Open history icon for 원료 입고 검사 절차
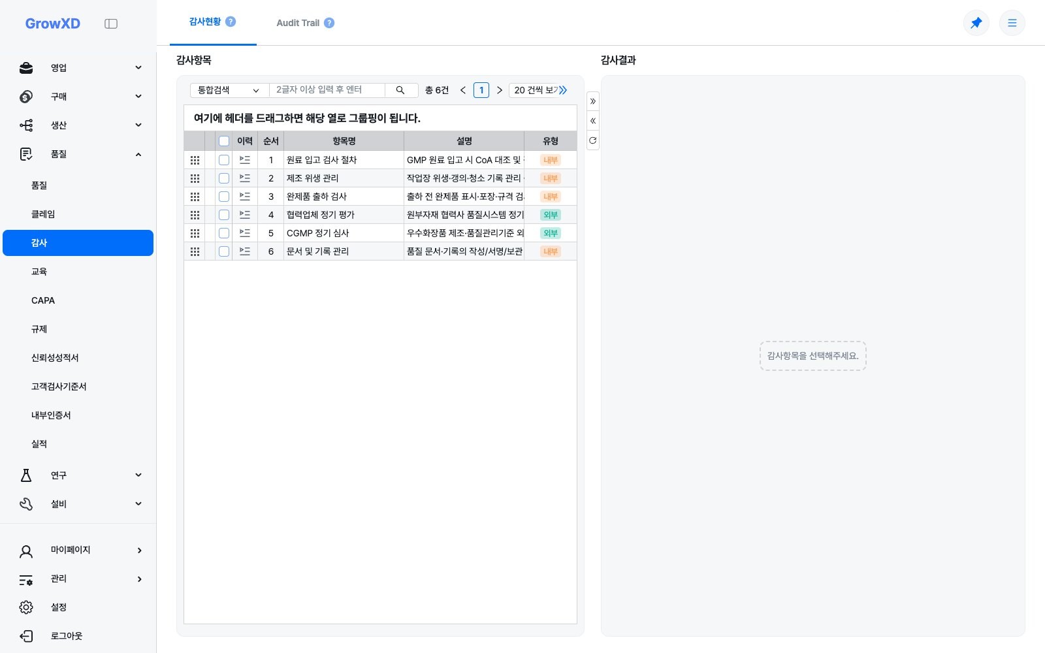The image size is (1045, 653). pos(245,160)
